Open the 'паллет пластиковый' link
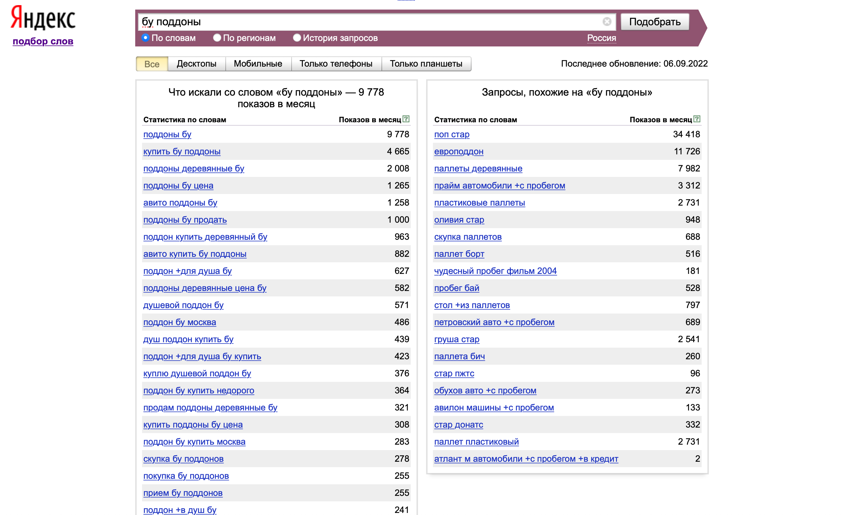The width and height of the screenshot is (842, 515). tap(476, 442)
